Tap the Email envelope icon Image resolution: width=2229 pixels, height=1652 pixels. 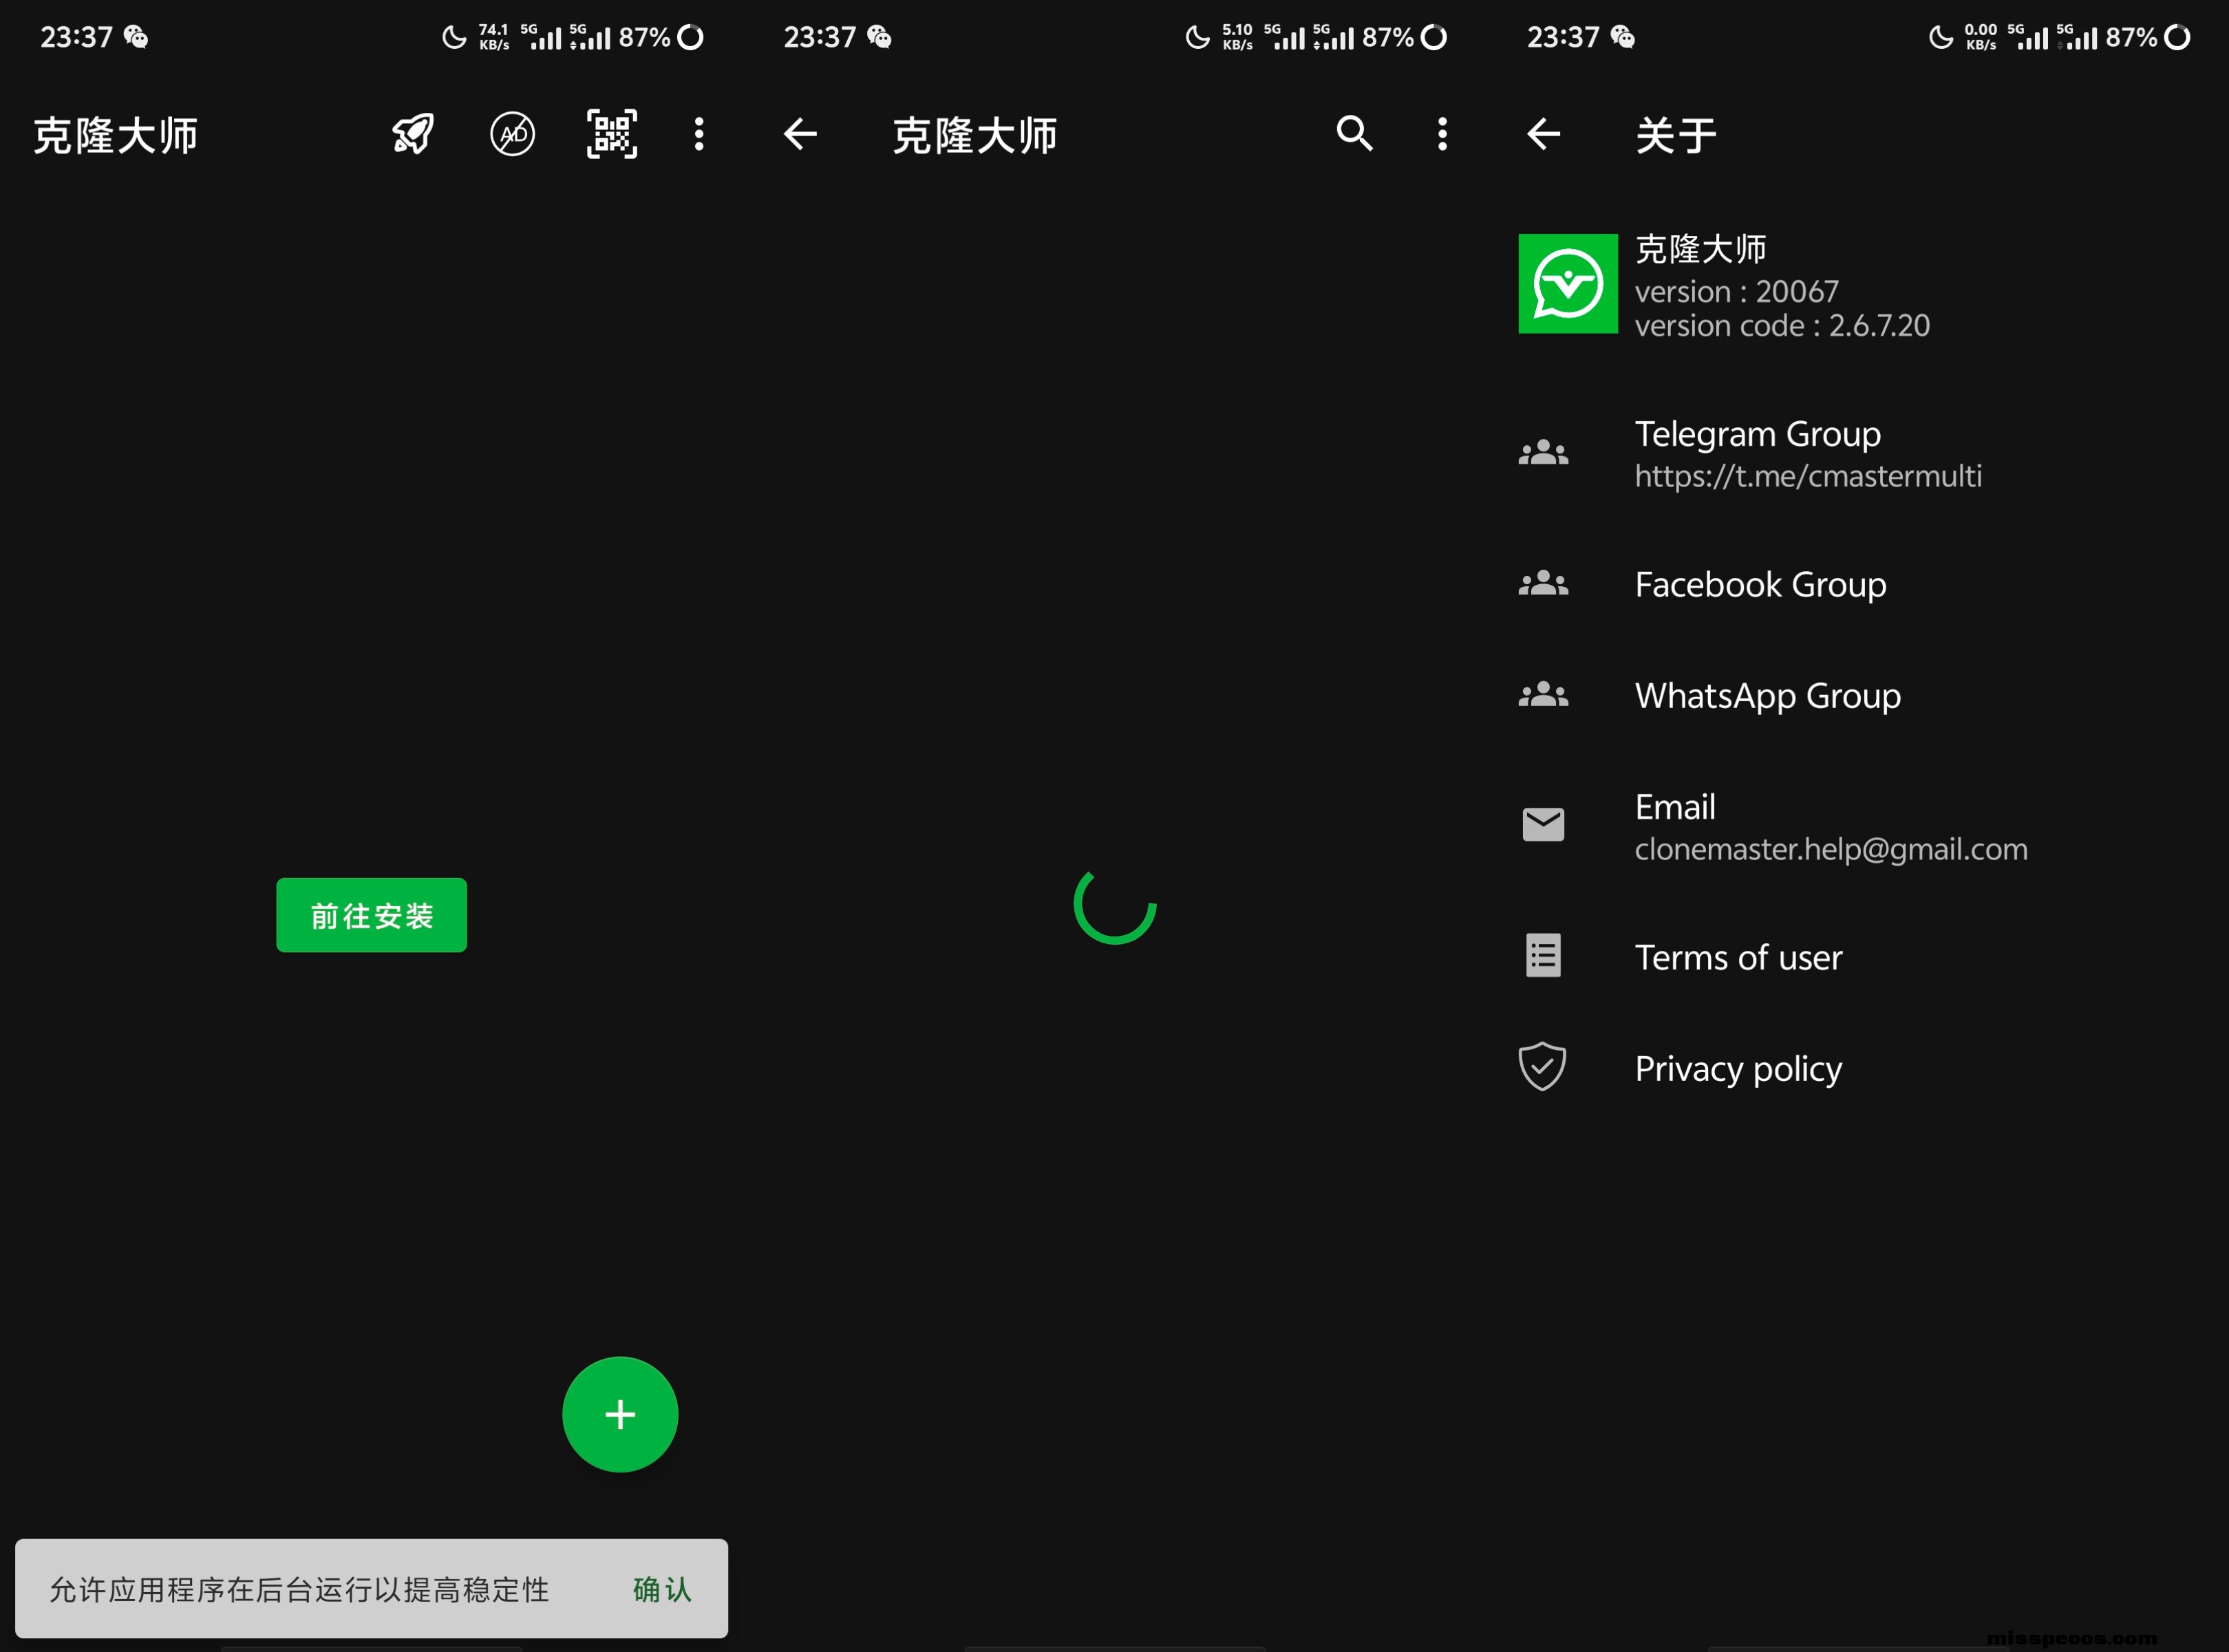tap(1543, 825)
